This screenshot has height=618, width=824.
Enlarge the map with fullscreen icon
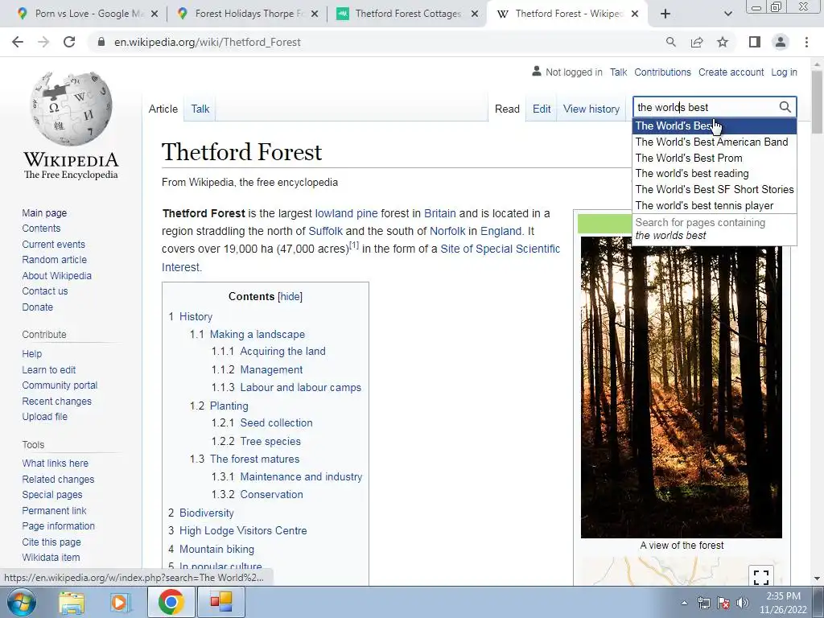(x=761, y=576)
